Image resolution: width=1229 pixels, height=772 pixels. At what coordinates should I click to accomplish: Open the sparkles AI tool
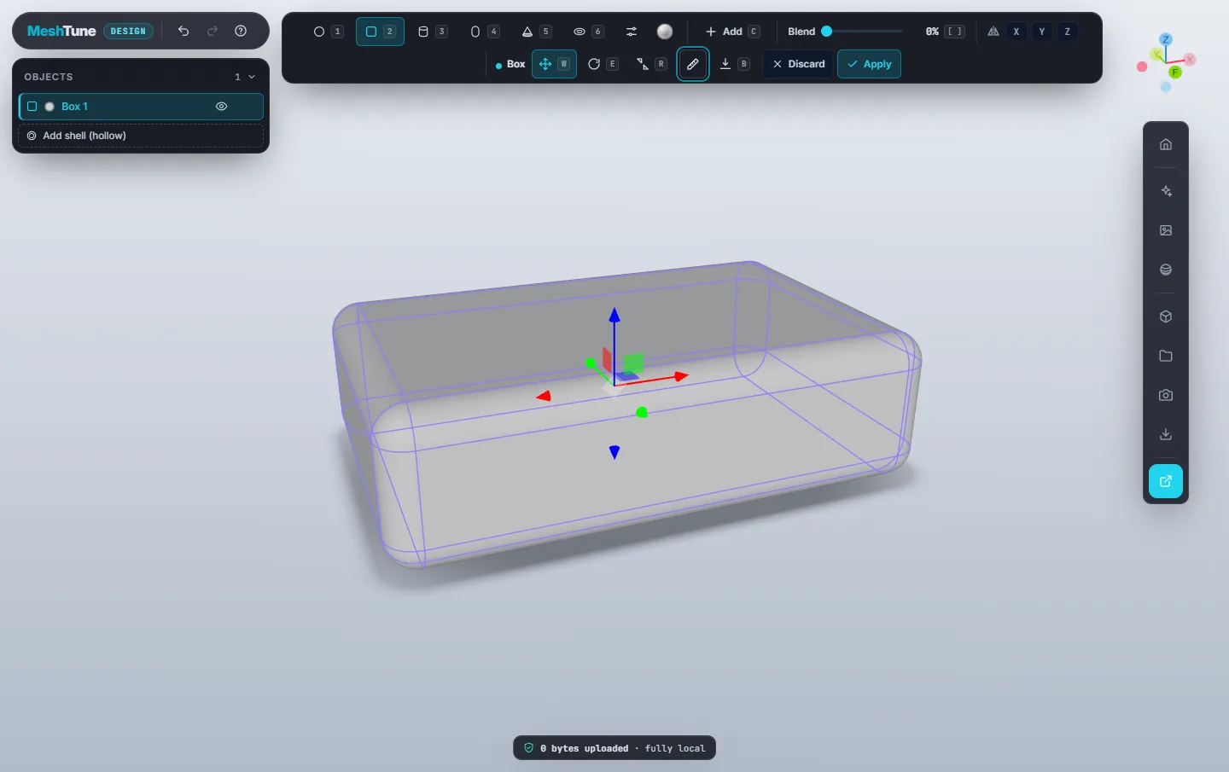tap(1166, 191)
